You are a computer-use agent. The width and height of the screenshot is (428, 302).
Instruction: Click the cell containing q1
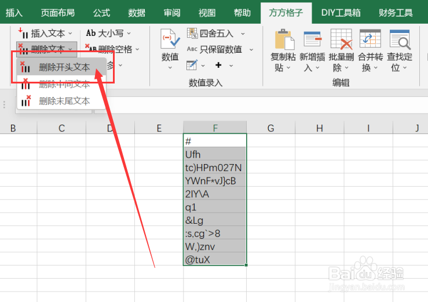(x=215, y=206)
